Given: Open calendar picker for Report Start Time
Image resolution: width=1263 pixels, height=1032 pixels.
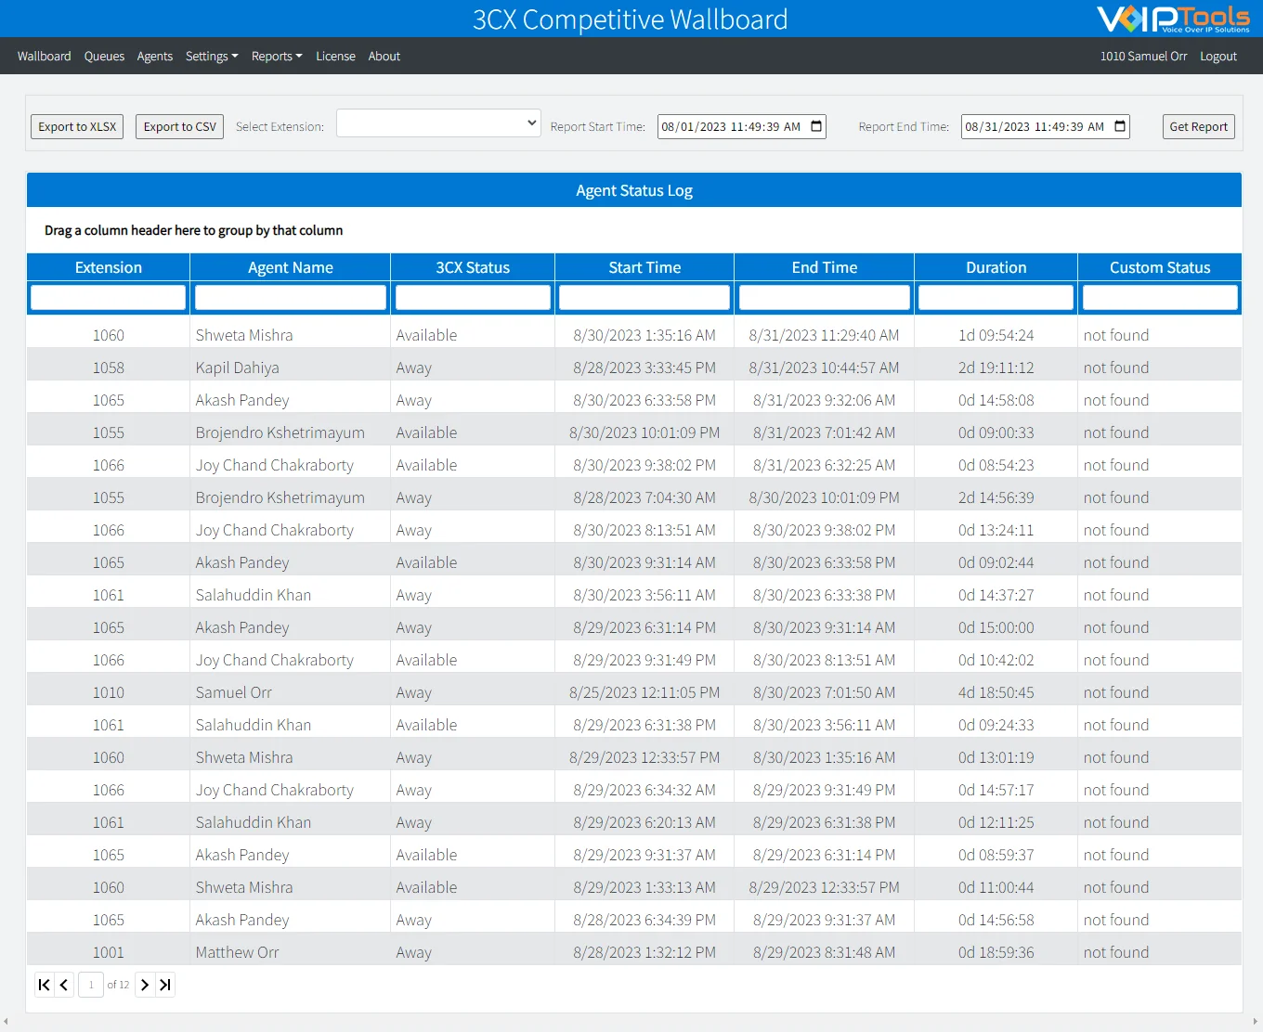Looking at the screenshot, I should [817, 126].
